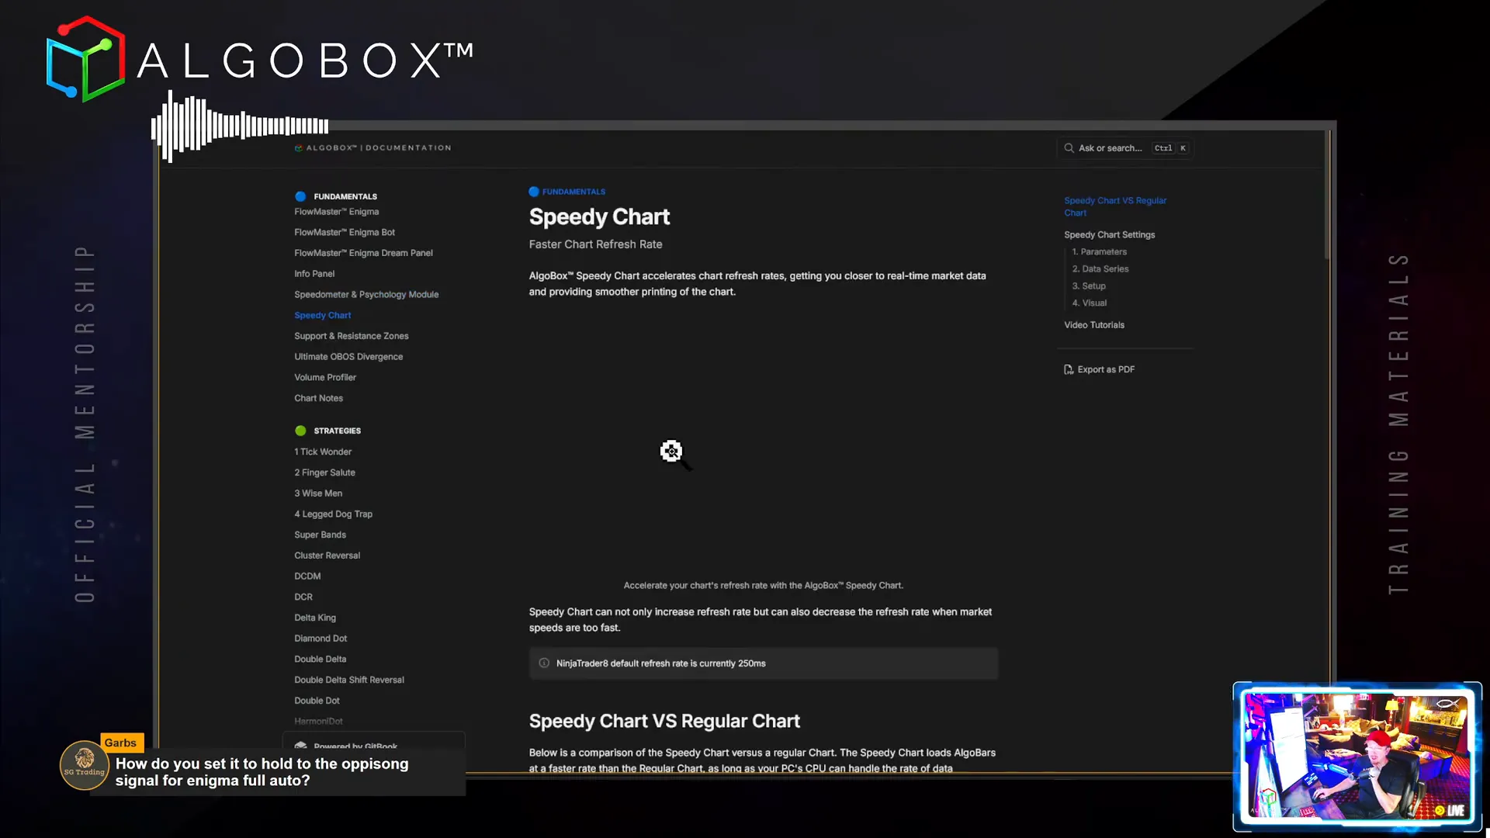Open Diamond Dot strategy
This screenshot has width=1490, height=838.
[x=321, y=639]
